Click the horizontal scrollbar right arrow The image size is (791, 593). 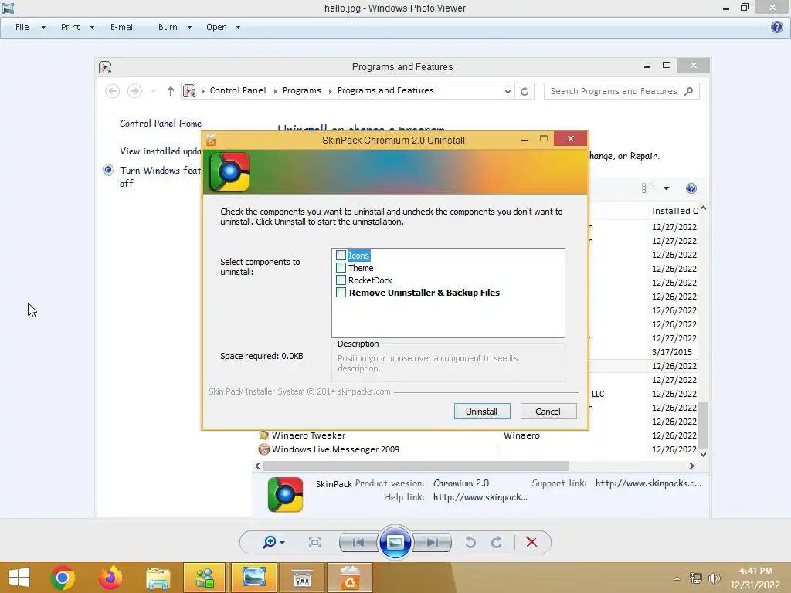tap(691, 466)
